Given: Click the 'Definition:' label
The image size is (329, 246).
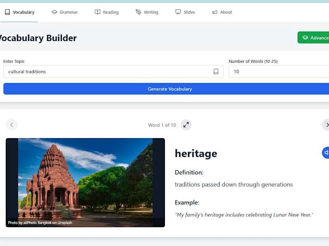Looking at the screenshot, I should click(189, 172).
